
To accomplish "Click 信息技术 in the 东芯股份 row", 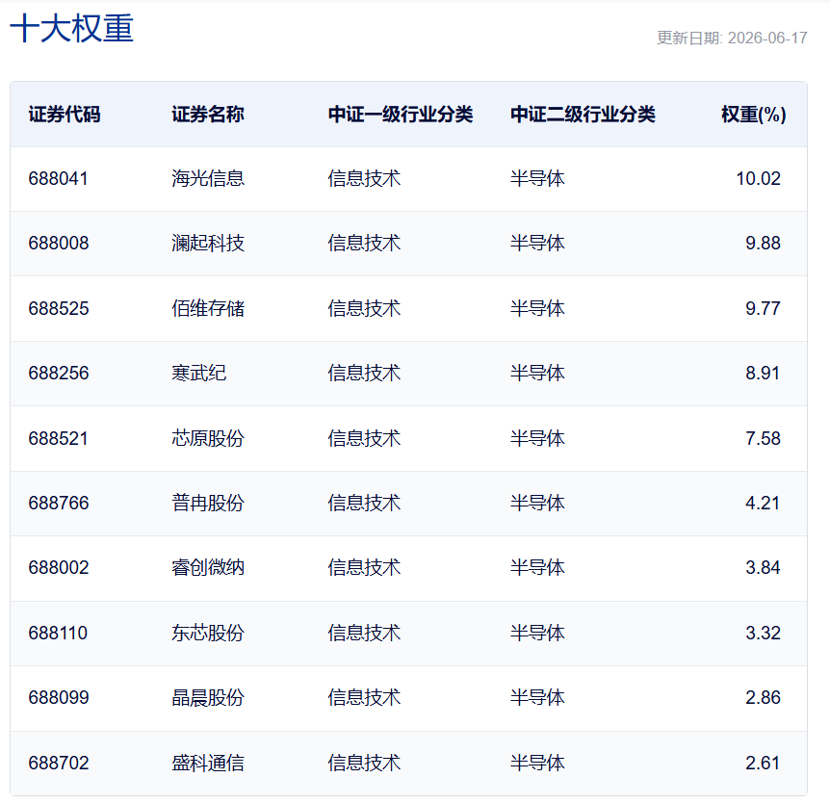I will point(364,633).
